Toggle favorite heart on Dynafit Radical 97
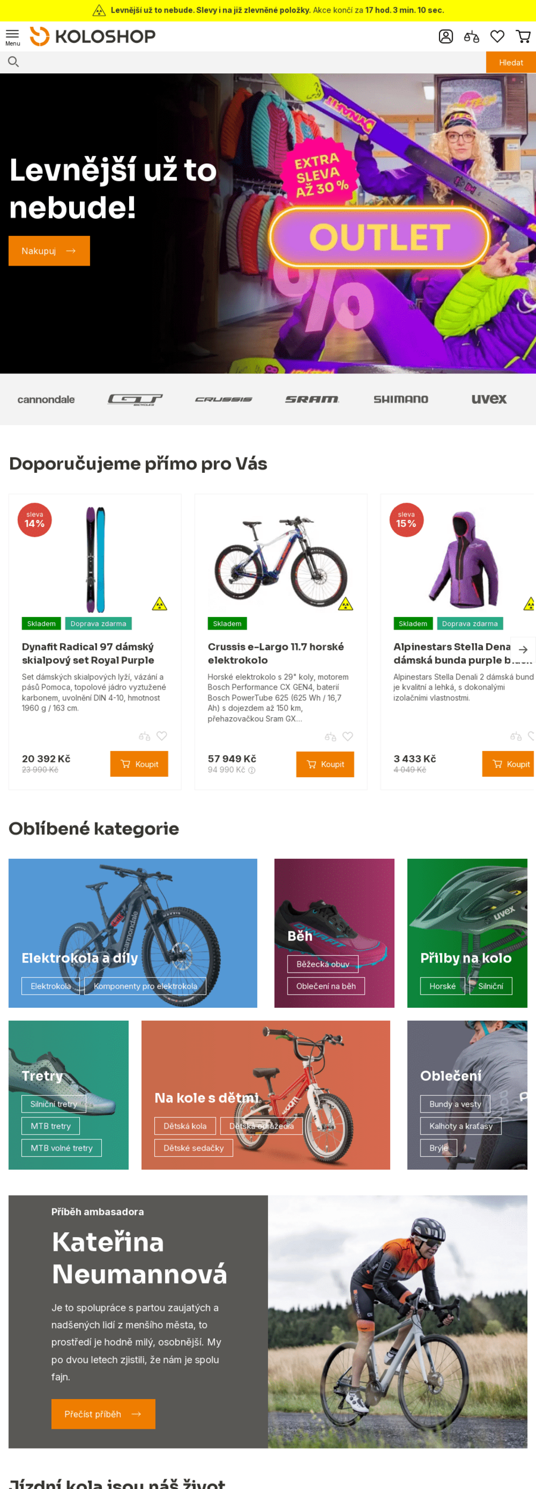 tap(161, 736)
